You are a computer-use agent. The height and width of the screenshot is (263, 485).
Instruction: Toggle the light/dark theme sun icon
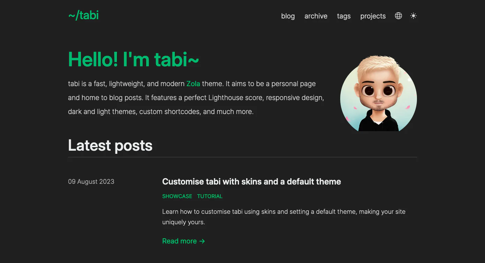tap(413, 16)
